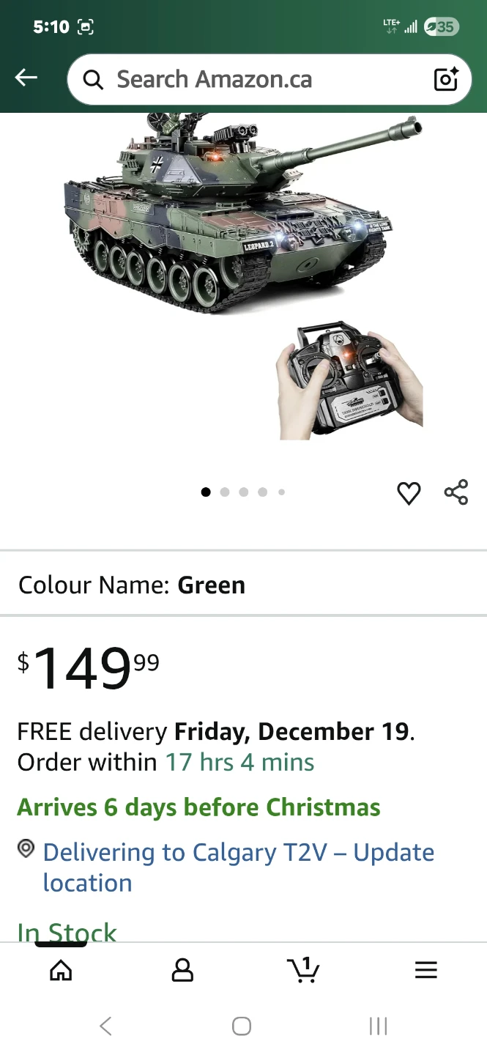Image resolution: width=487 pixels, height=1055 pixels.
Task: Open camera lens search icon
Action: pyautogui.click(x=446, y=79)
